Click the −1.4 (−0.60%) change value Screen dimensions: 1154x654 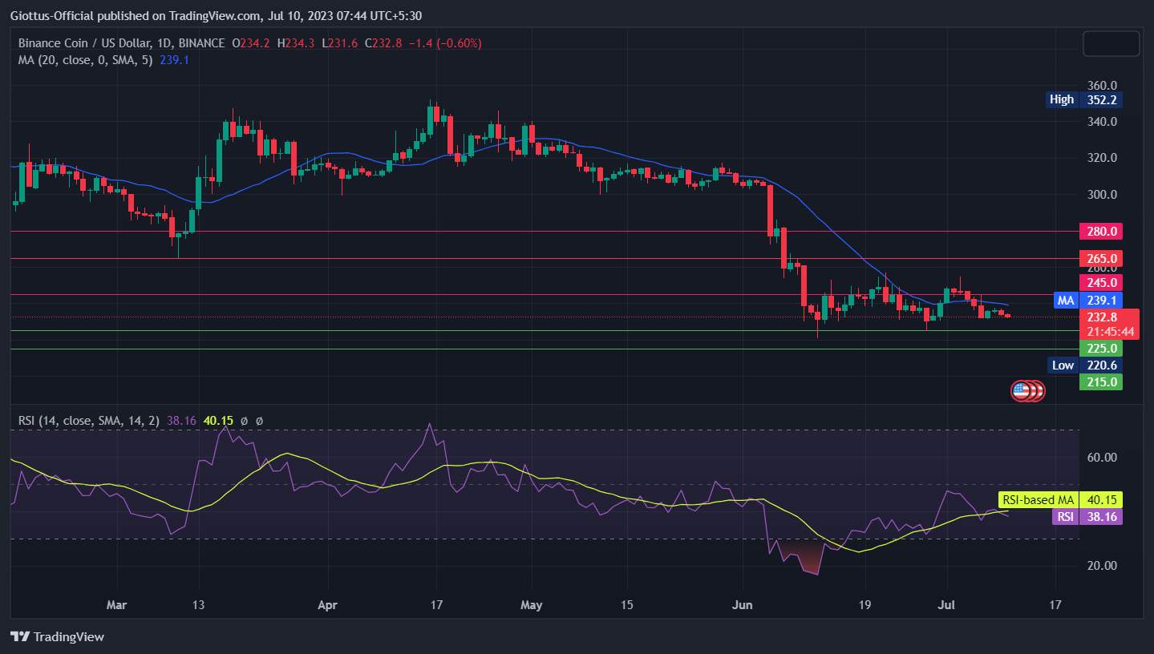tap(445, 43)
